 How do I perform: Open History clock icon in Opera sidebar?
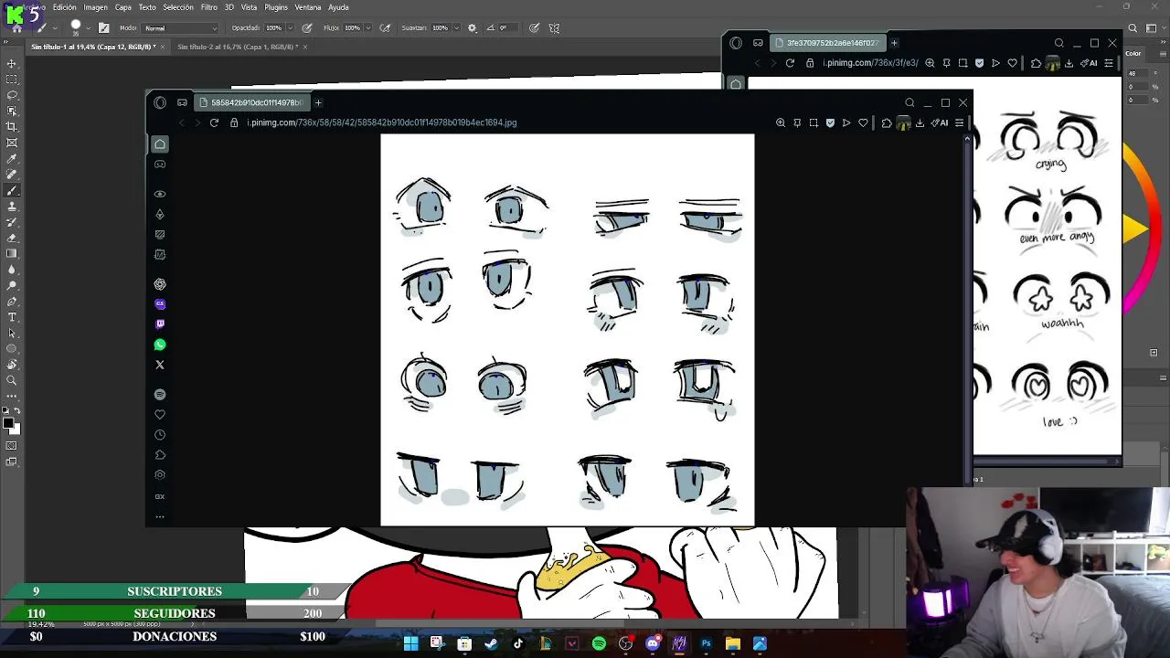160,435
